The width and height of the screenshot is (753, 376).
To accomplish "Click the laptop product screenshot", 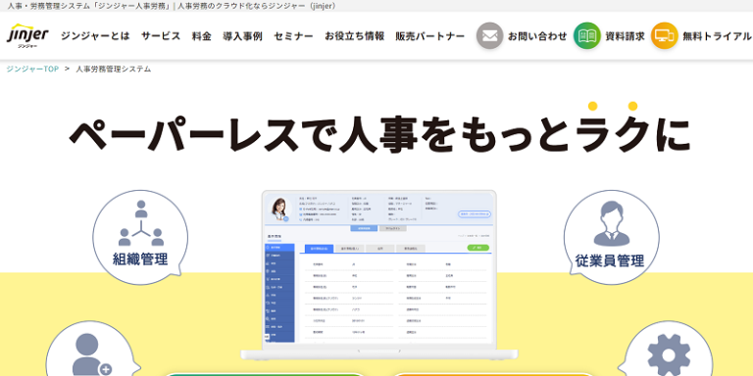I will click(378, 275).
